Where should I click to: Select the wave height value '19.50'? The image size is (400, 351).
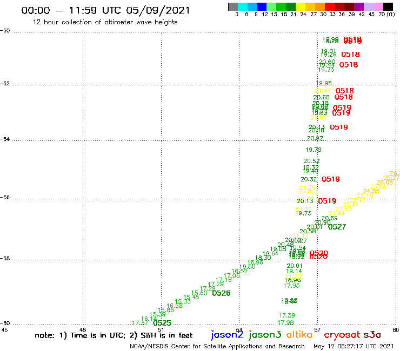[248, 267]
